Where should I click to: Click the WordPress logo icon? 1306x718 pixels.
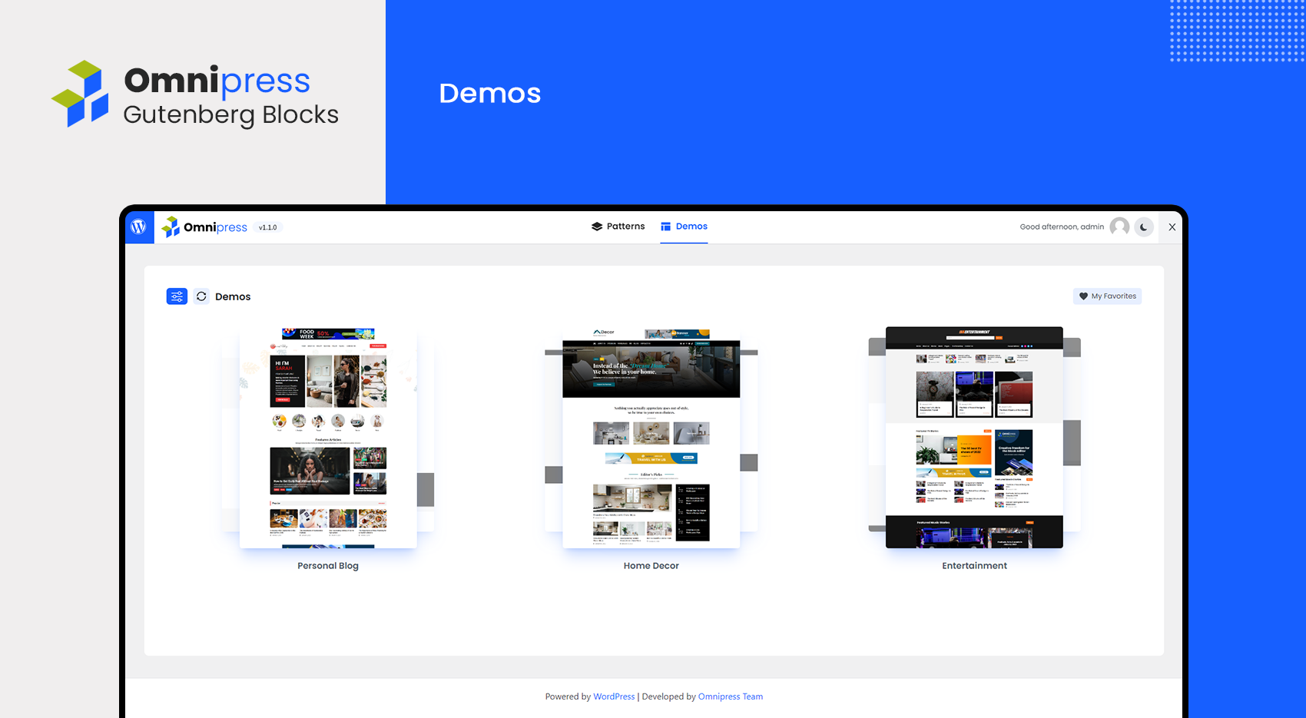[139, 227]
